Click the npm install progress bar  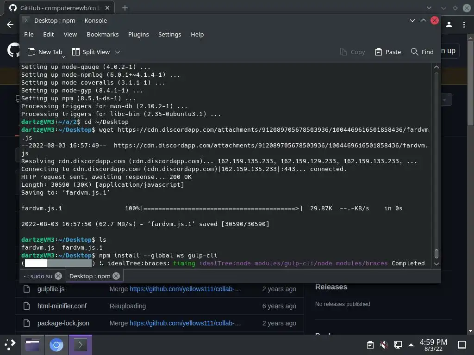[58, 263]
